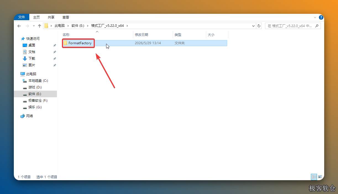Refresh the current folder view
Screen dimensions: 338x194
click(259, 26)
